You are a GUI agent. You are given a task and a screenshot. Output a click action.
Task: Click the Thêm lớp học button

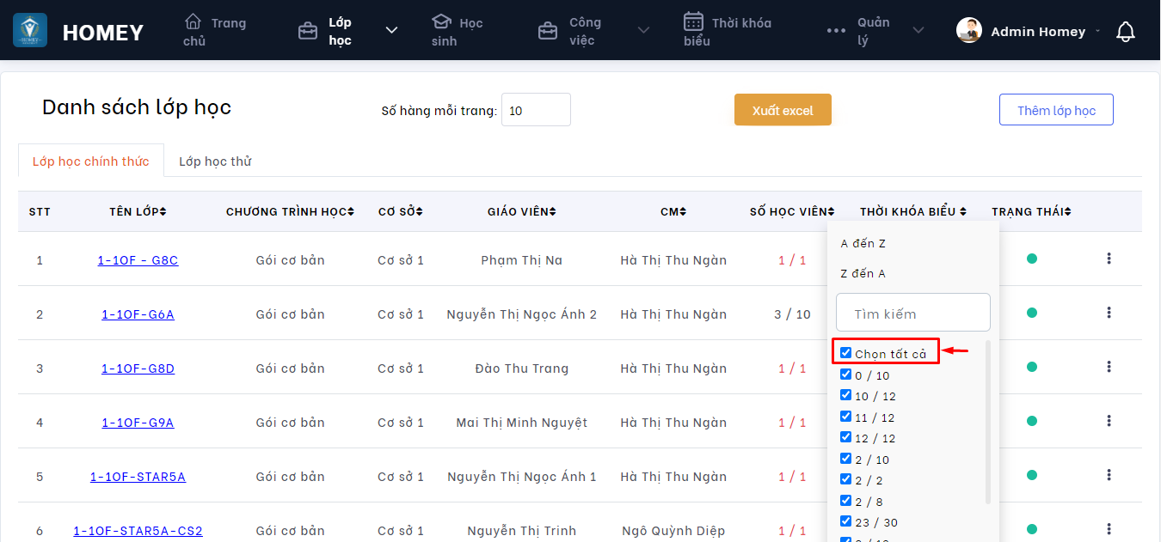(1056, 110)
